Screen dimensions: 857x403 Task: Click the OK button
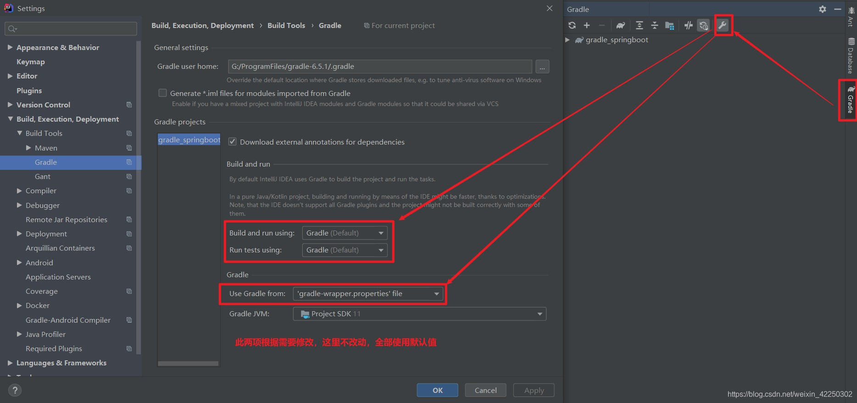(438, 390)
